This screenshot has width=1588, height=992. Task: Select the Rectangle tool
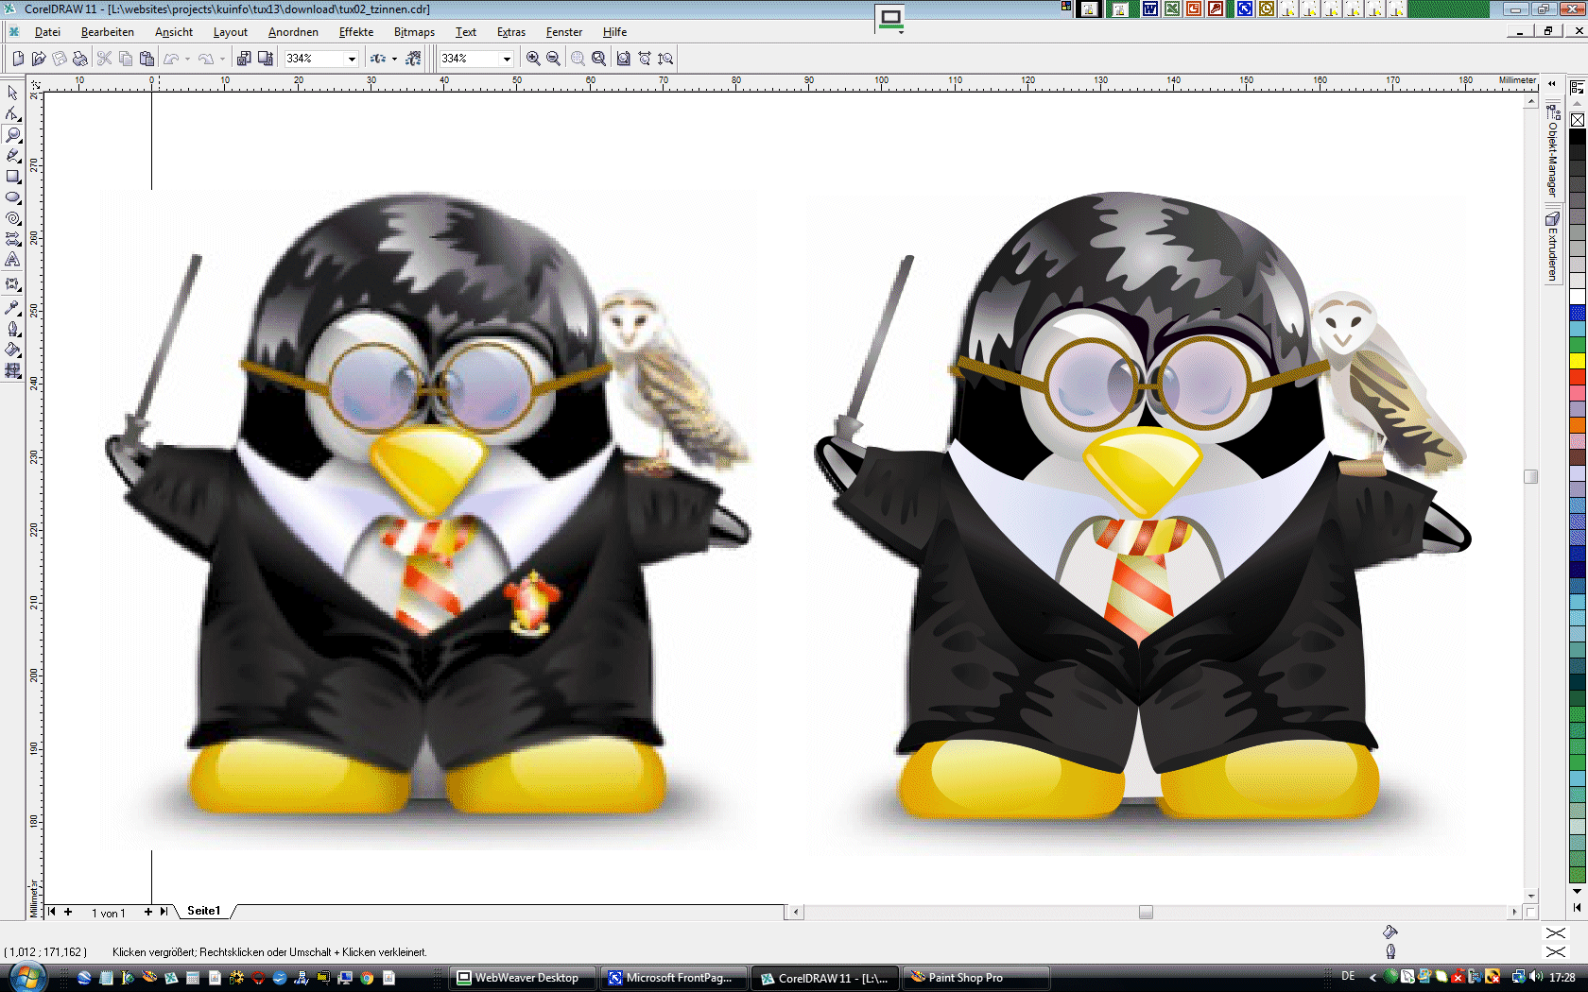(x=12, y=176)
